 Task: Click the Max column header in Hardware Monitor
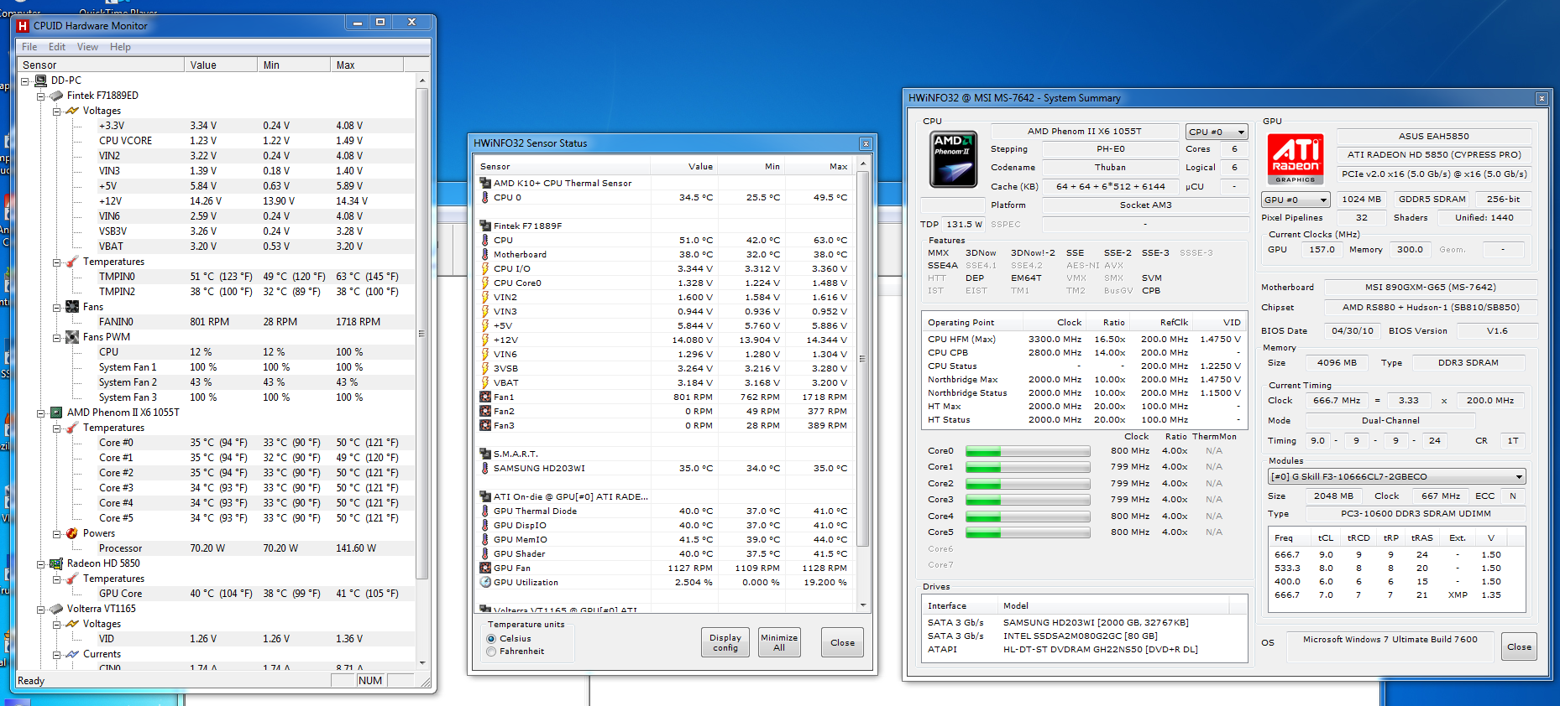click(x=367, y=65)
